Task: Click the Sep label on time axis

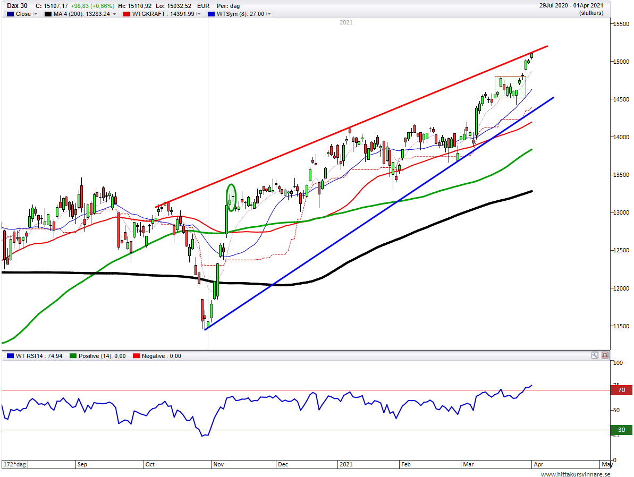Action: click(x=82, y=464)
